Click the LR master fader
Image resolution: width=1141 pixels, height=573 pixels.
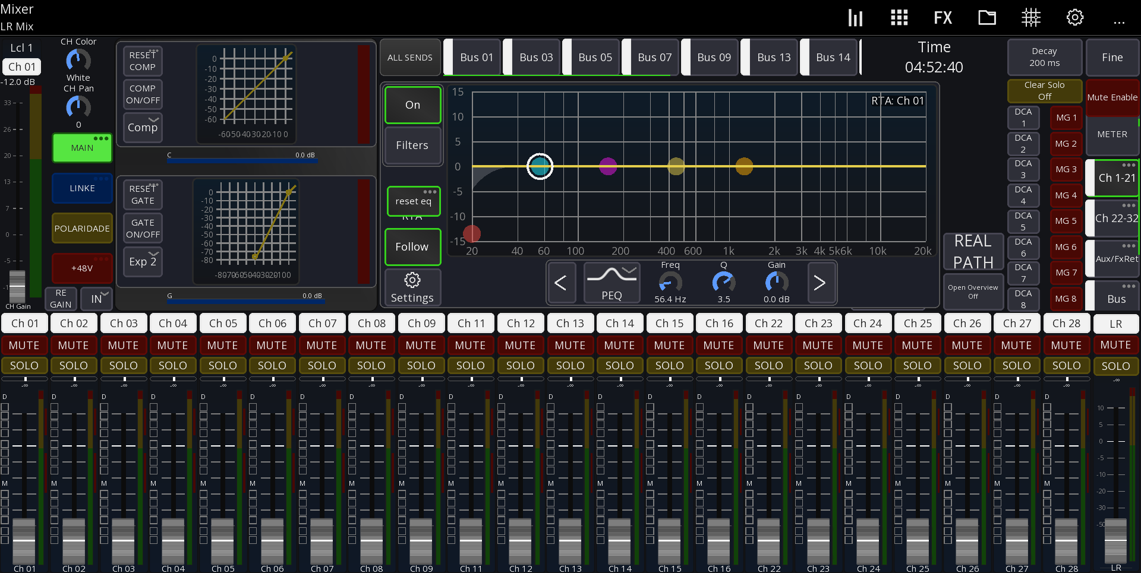(x=1115, y=540)
